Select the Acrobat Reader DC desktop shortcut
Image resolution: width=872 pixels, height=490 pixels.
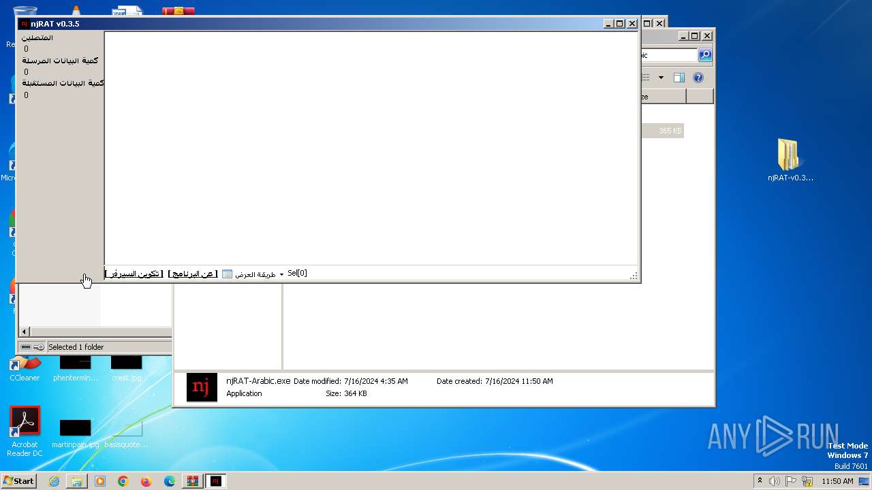[25, 431]
